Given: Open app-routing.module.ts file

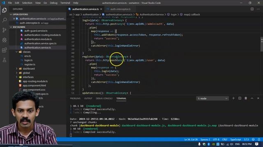Looking at the screenshot, I should click(x=35, y=81).
